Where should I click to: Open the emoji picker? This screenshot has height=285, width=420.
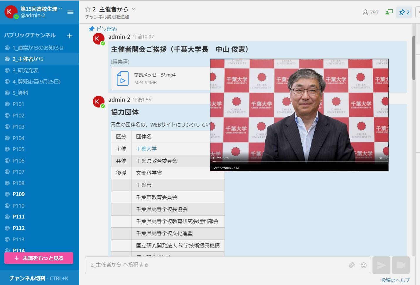(x=364, y=265)
